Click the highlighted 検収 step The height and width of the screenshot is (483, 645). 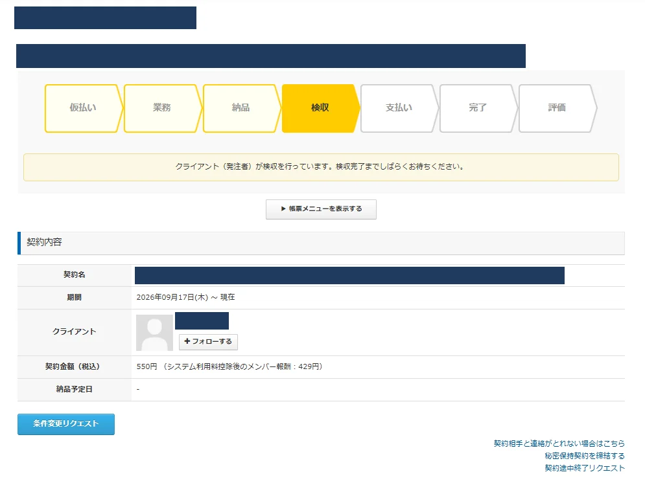click(320, 108)
